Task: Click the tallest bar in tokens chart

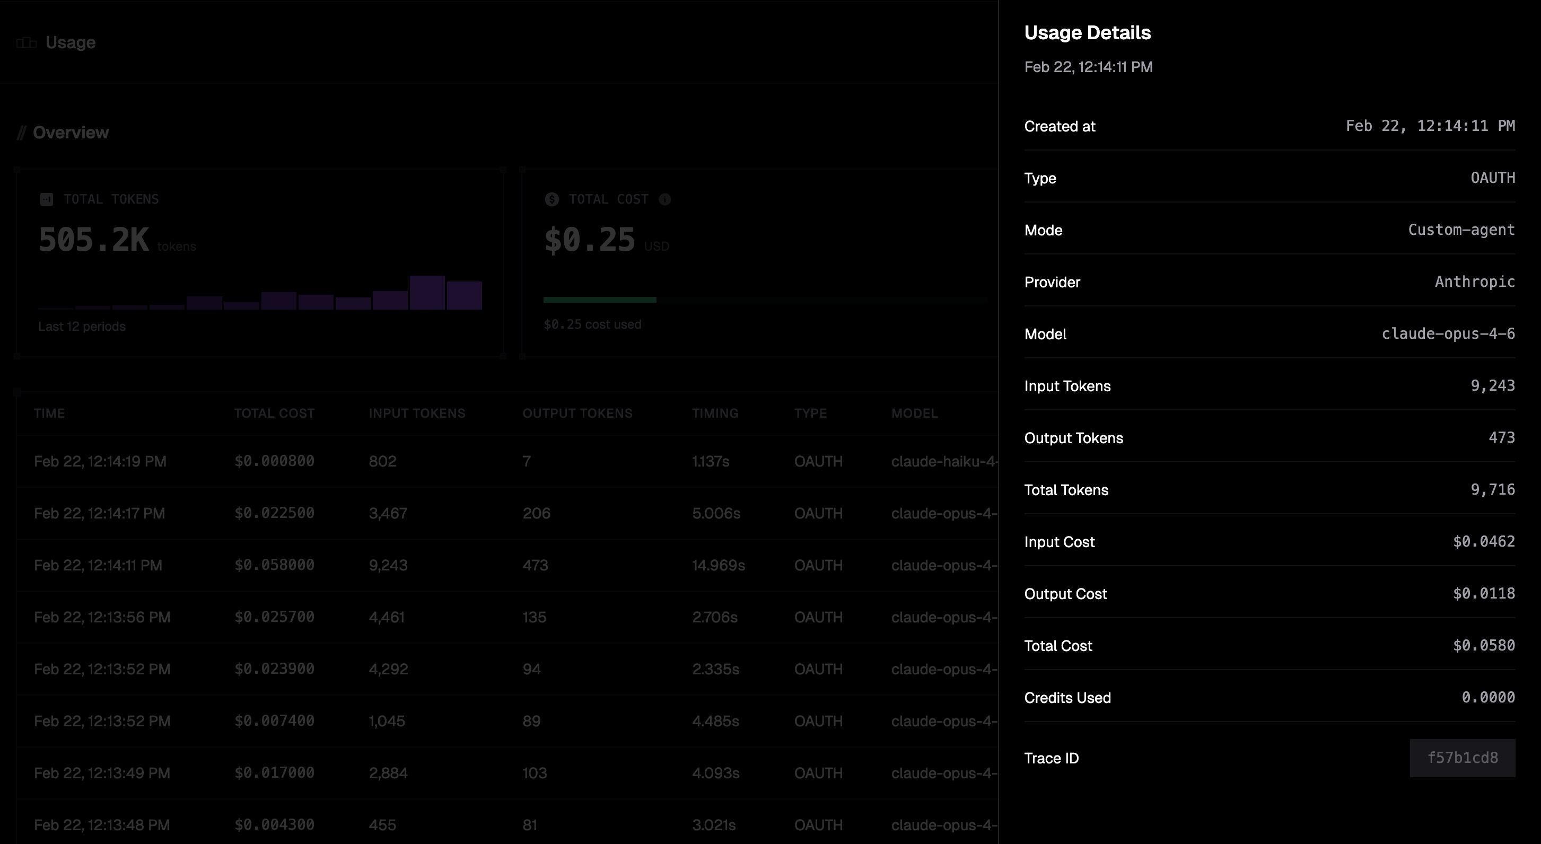Action: (426, 293)
